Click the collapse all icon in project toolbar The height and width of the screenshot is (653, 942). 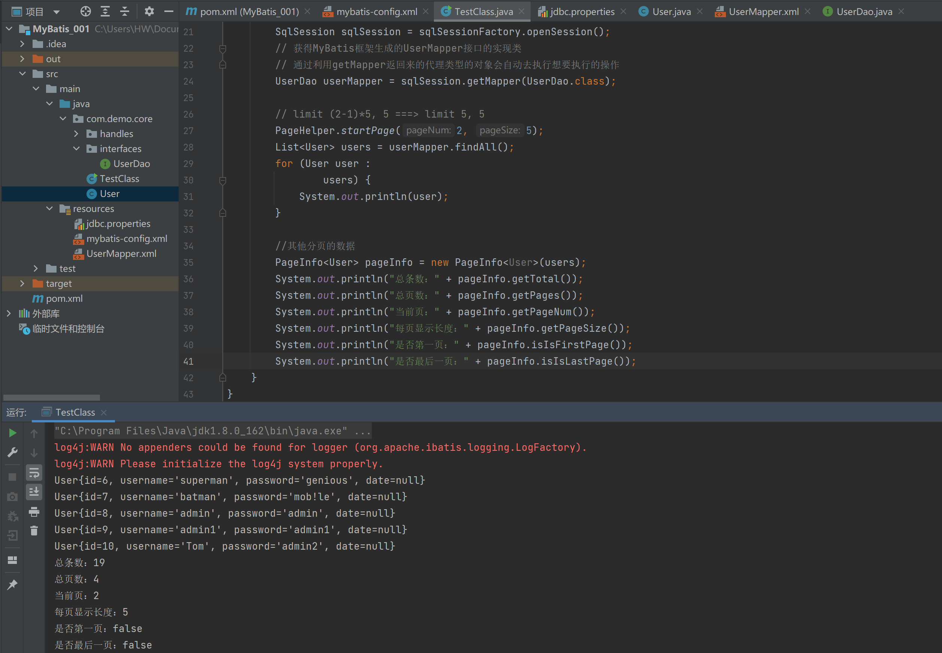pyautogui.click(x=125, y=12)
